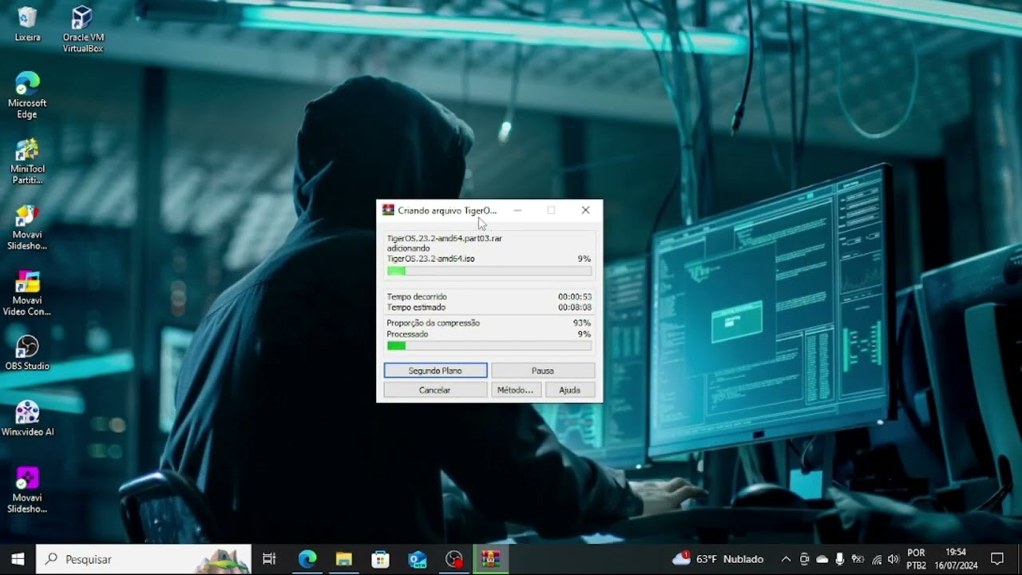1022x575 pixels.
Task: Open the Meet Now tray icon
Action: [x=804, y=559]
